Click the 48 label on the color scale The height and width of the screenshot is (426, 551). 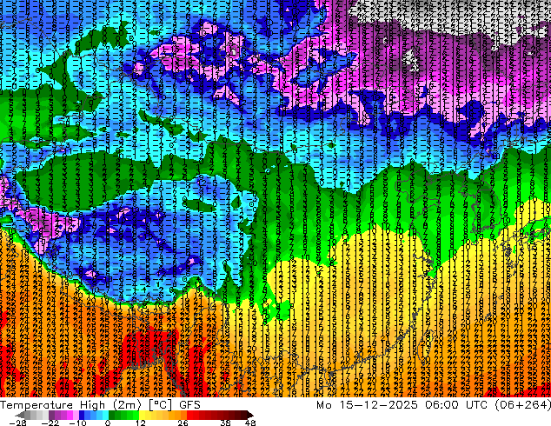tap(250, 423)
